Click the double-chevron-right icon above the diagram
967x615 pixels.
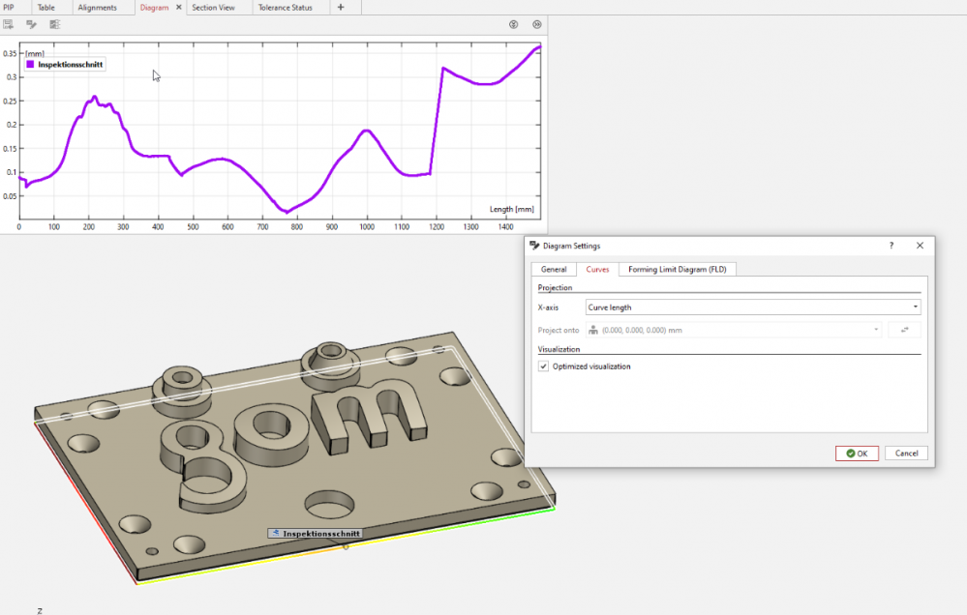click(x=537, y=24)
